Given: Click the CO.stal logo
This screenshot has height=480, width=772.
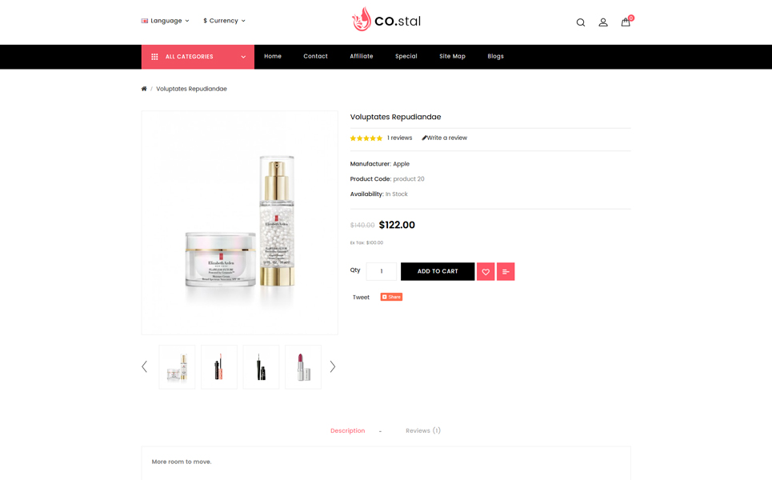Looking at the screenshot, I should coord(386,20).
